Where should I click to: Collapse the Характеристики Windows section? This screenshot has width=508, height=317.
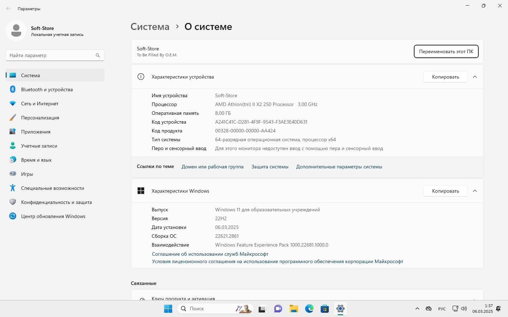[475, 191]
